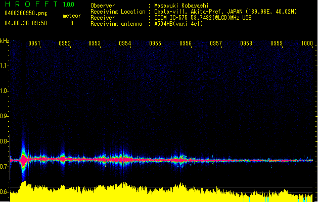Click the 0.9 frequency axis label

pos(5,116)
